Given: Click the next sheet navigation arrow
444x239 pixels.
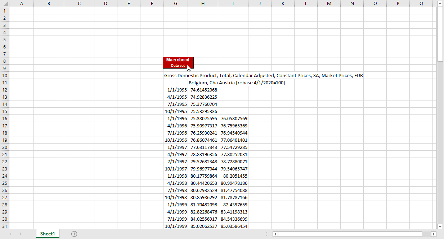Looking at the screenshot, I should [21, 234].
